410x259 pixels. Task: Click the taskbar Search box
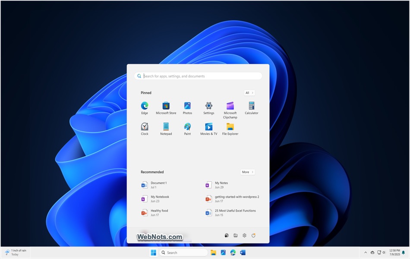pyautogui.click(x=183, y=253)
